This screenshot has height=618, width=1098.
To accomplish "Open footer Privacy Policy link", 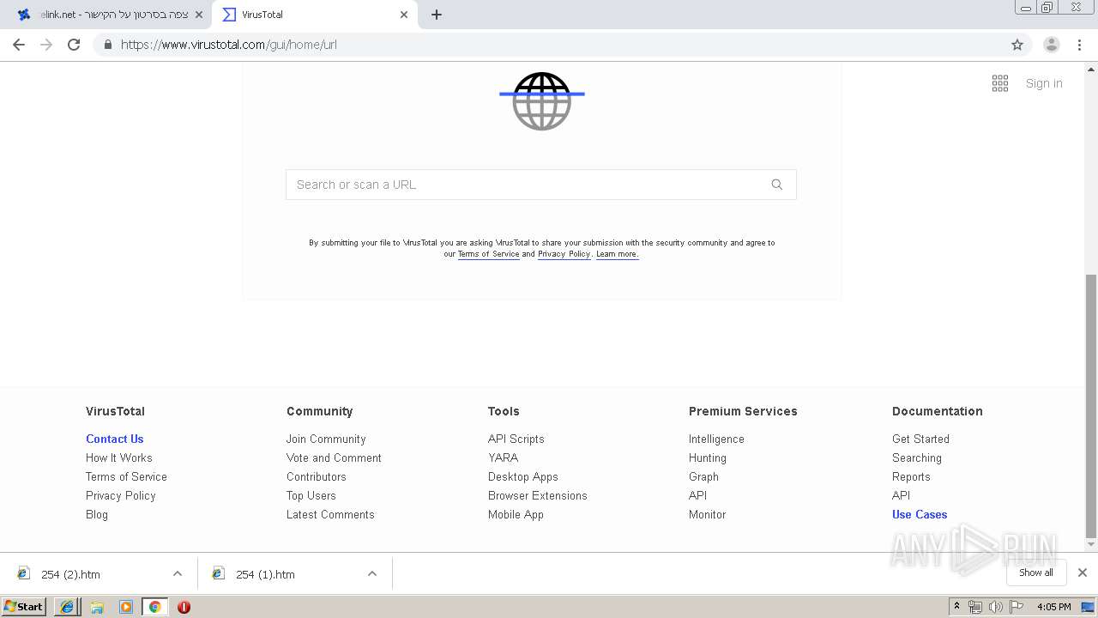I will [120, 495].
